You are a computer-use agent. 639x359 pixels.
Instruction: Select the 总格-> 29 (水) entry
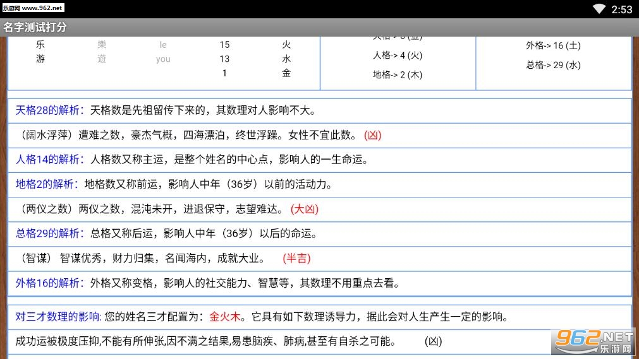point(553,65)
